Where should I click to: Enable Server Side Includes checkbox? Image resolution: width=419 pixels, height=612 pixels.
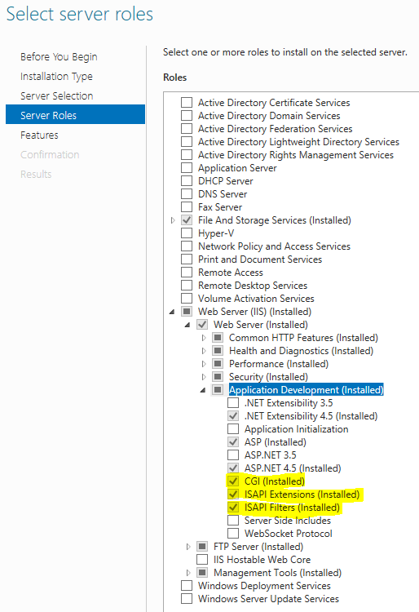click(233, 521)
